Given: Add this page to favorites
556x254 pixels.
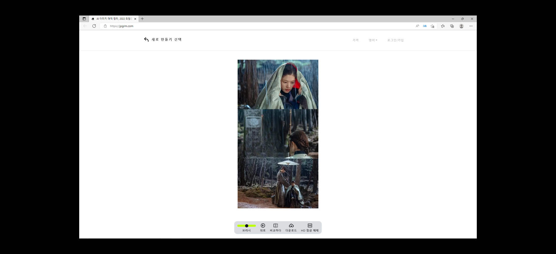Looking at the screenshot, I should point(432,26).
